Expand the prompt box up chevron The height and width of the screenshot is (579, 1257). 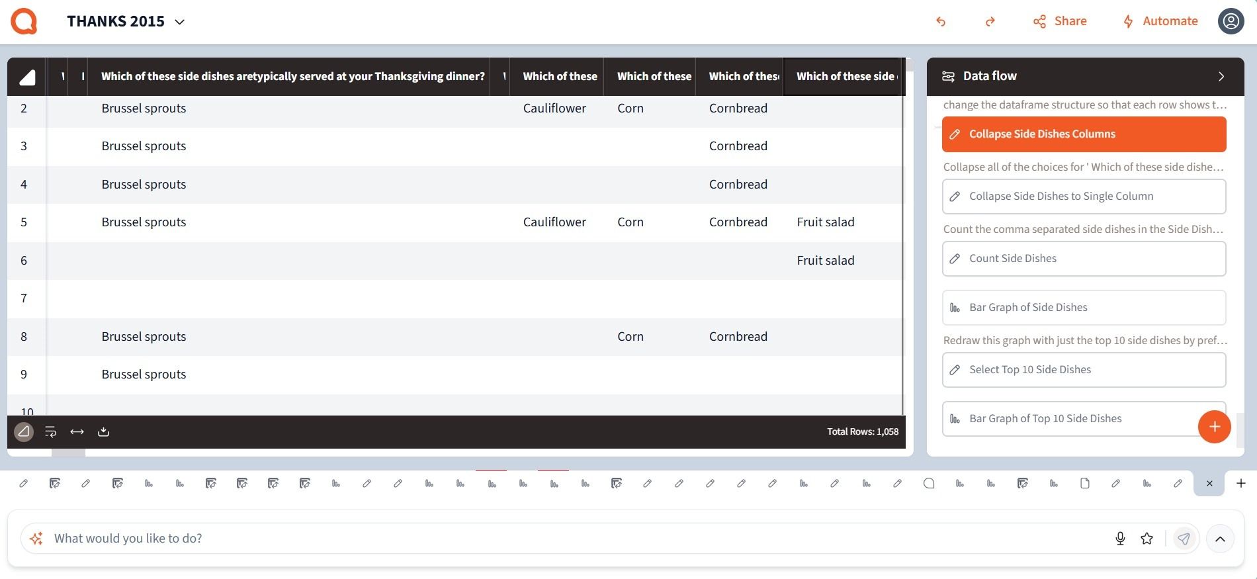click(x=1220, y=539)
